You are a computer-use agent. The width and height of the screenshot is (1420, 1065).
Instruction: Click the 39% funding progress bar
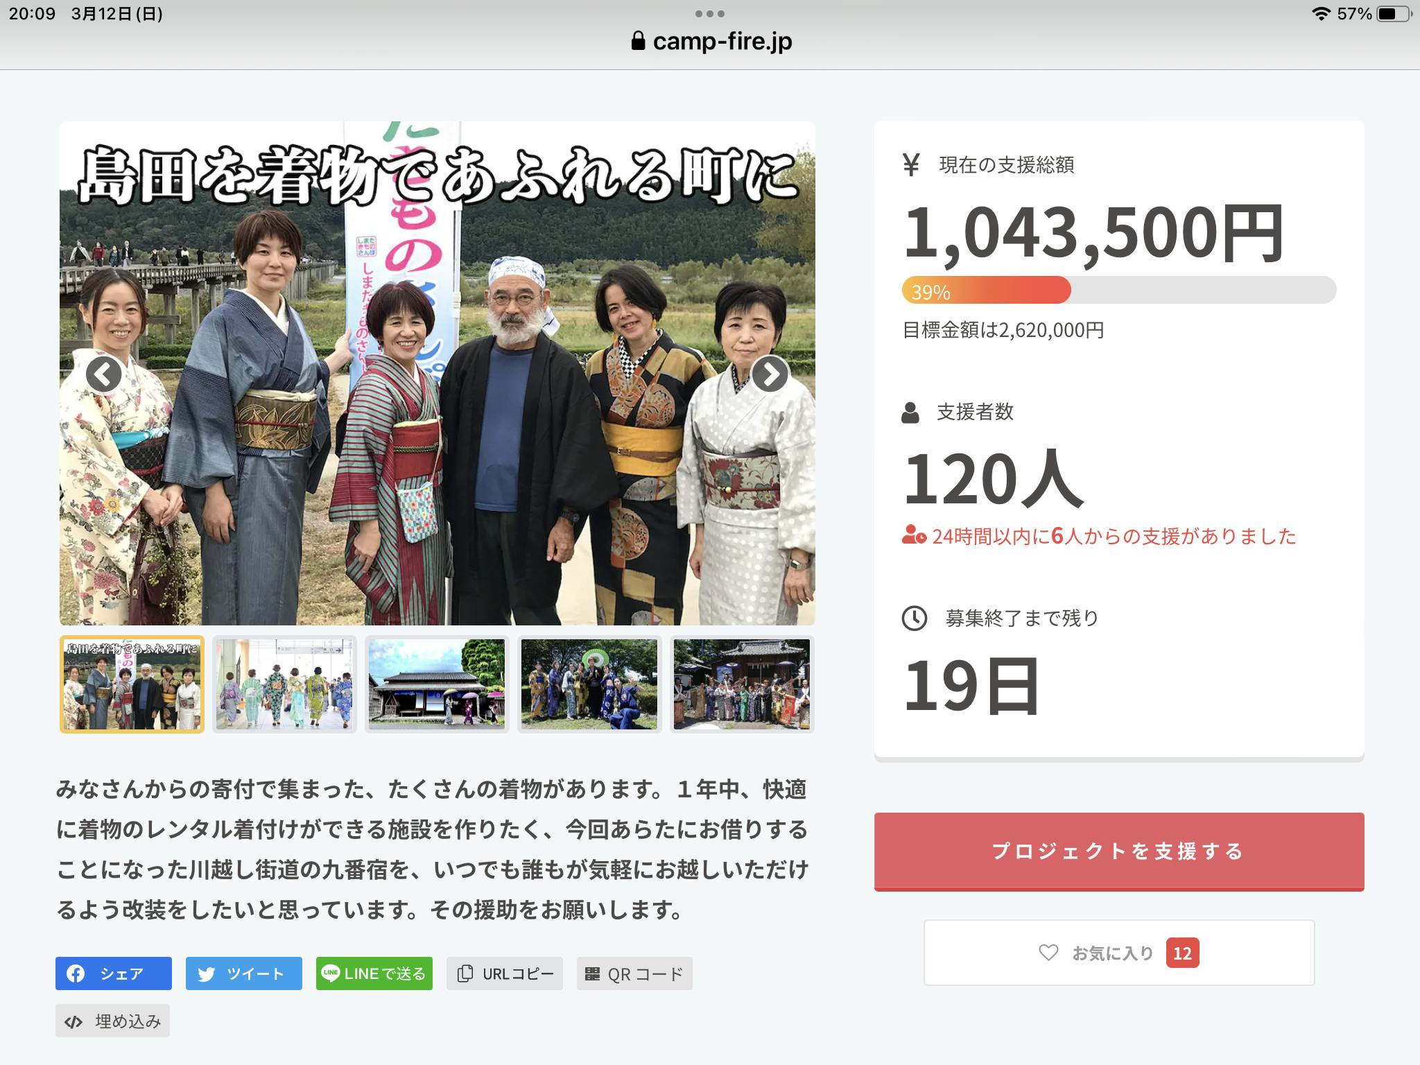(1118, 290)
